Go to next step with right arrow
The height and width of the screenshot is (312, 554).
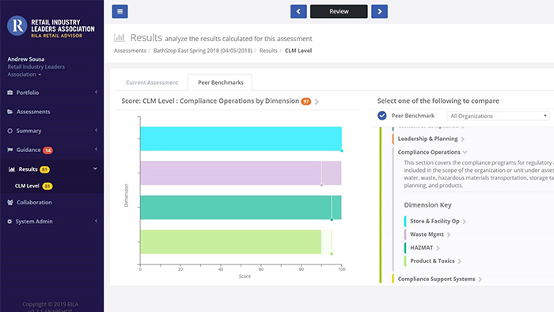(379, 11)
